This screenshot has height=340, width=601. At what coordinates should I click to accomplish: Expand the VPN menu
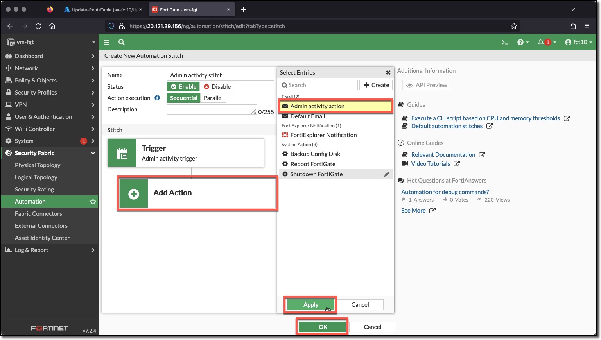click(50, 105)
